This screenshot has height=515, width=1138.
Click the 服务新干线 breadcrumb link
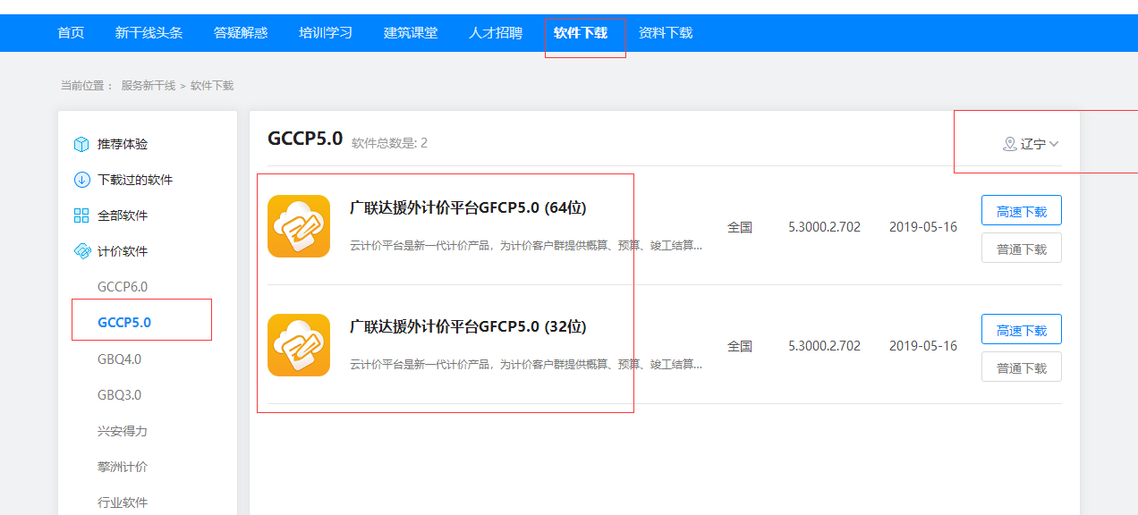pos(149,86)
